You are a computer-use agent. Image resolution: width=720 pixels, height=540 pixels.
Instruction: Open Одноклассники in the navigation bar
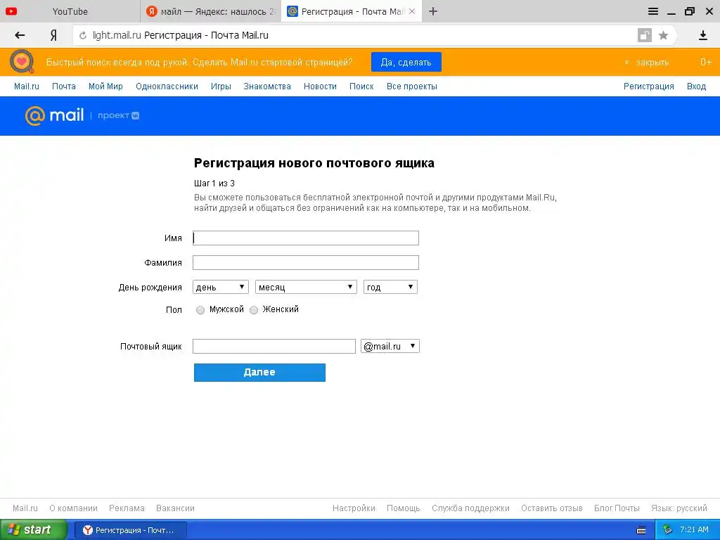[x=167, y=86]
